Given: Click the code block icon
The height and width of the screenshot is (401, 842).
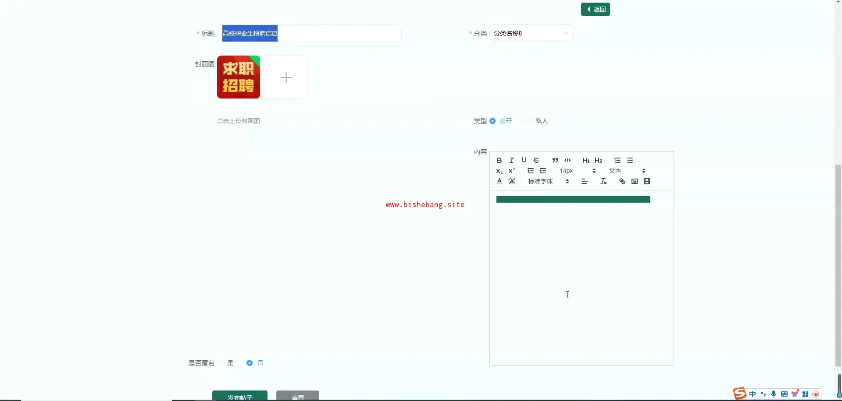Looking at the screenshot, I should 567,160.
